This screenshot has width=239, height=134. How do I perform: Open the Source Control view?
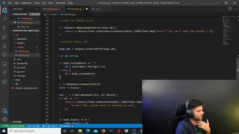pyautogui.click(x=4, y=28)
